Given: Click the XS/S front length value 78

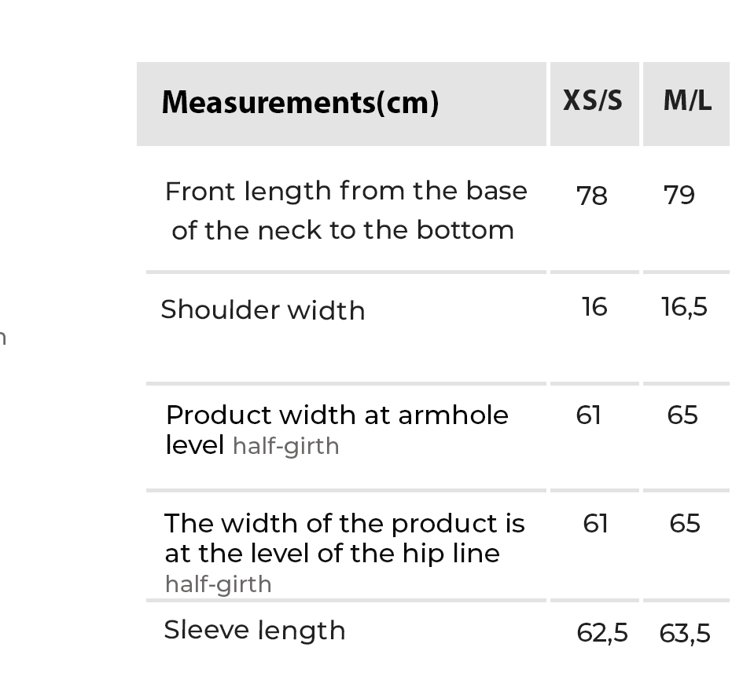Looking at the screenshot, I should pyautogui.click(x=592, y=195).
